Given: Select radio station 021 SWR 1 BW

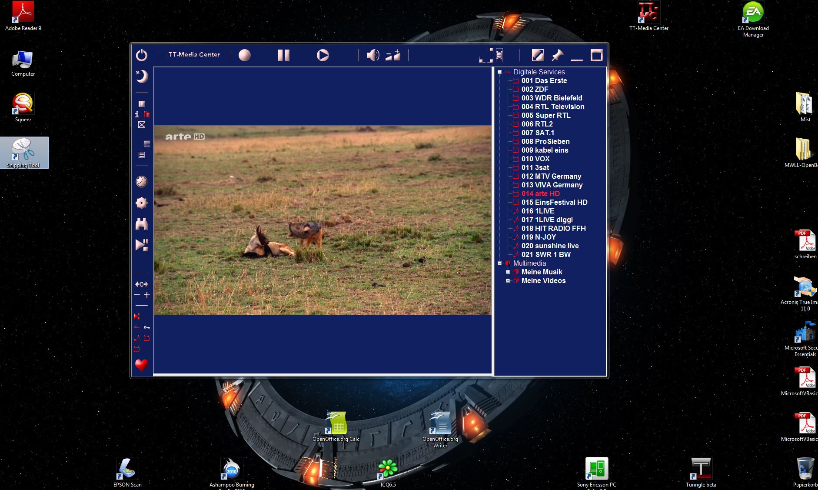Looking at the screenshot, I should coord(546,255).
